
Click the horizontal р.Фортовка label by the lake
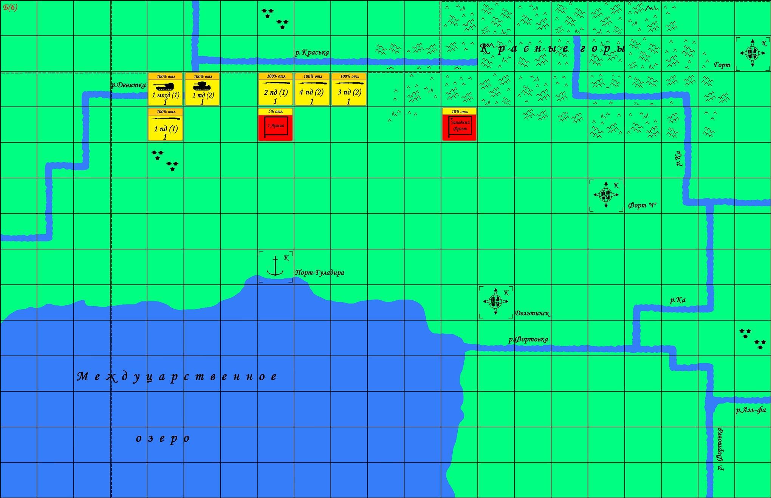click(528, 339)
